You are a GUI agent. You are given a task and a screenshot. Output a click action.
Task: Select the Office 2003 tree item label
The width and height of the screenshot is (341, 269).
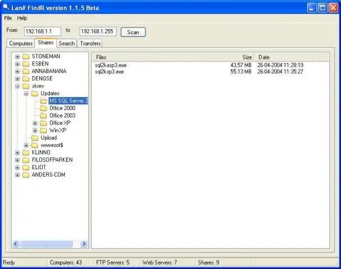click(62, 115)
